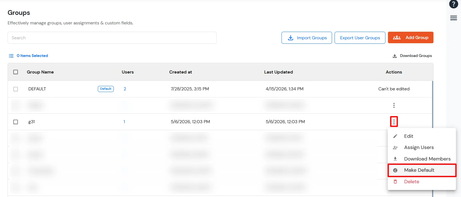Open the three-dot menu for g31
This screenshot has height=197, width=461.
coord(394,122)
